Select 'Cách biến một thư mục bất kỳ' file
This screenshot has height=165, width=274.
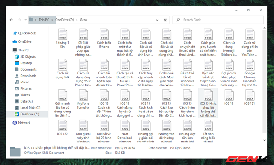[x=125, y=43]
